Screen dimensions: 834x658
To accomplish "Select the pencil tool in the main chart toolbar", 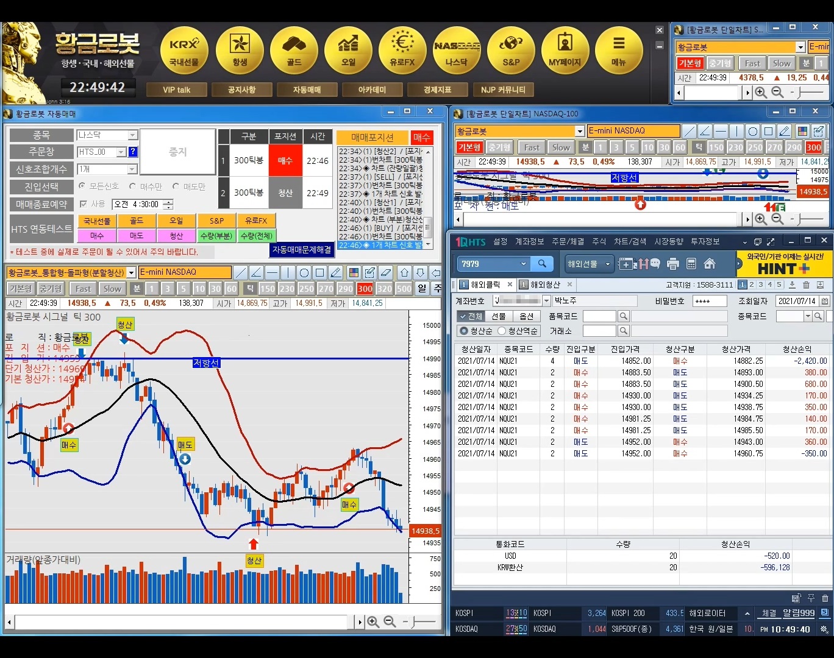I will 335,272.
